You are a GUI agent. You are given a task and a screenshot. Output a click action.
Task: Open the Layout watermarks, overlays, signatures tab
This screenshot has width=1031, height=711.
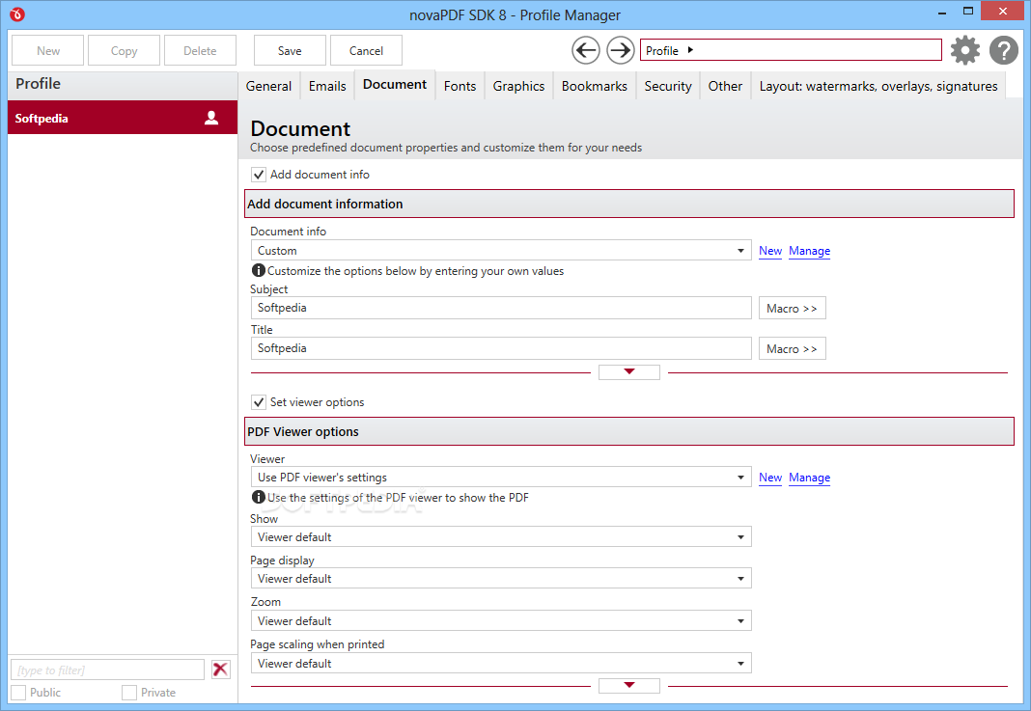(x=878, y=86)
